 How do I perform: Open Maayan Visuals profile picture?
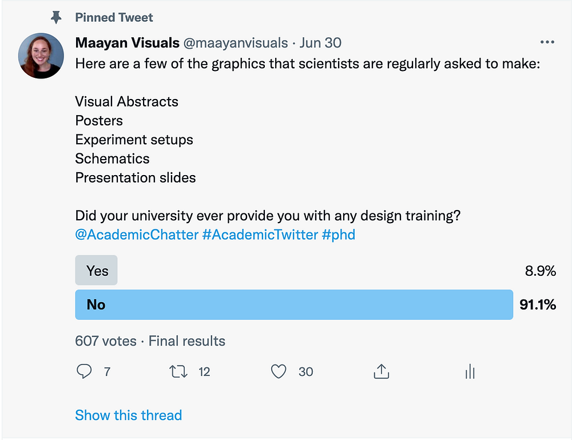tap(41, 56)
